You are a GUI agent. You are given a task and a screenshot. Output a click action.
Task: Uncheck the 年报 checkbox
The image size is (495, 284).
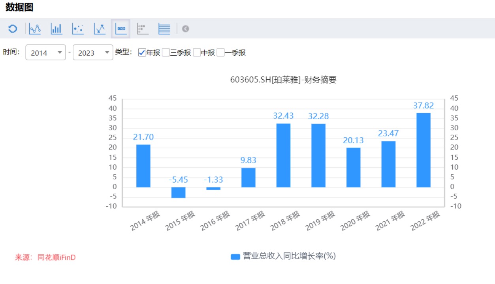point(142,52)
